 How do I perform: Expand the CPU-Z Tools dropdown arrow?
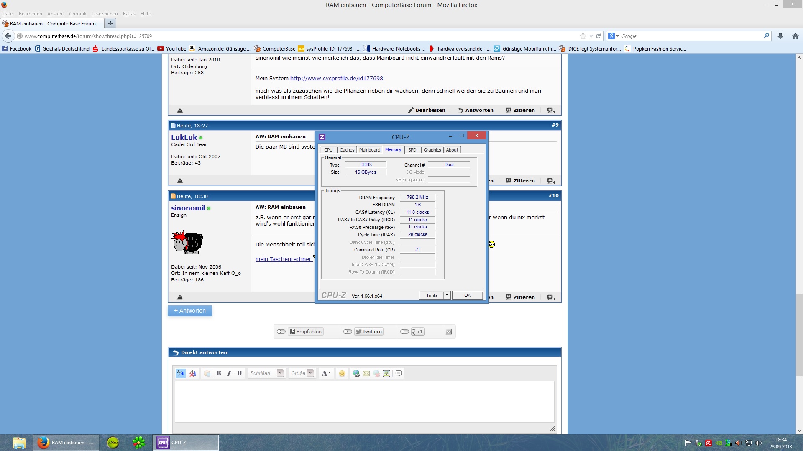[x=447, y=295]
